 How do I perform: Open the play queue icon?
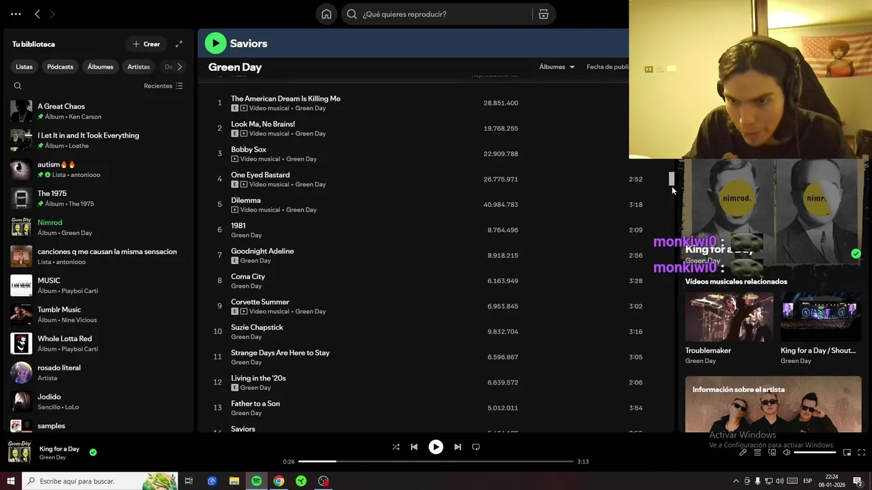(x=757, y=453)
